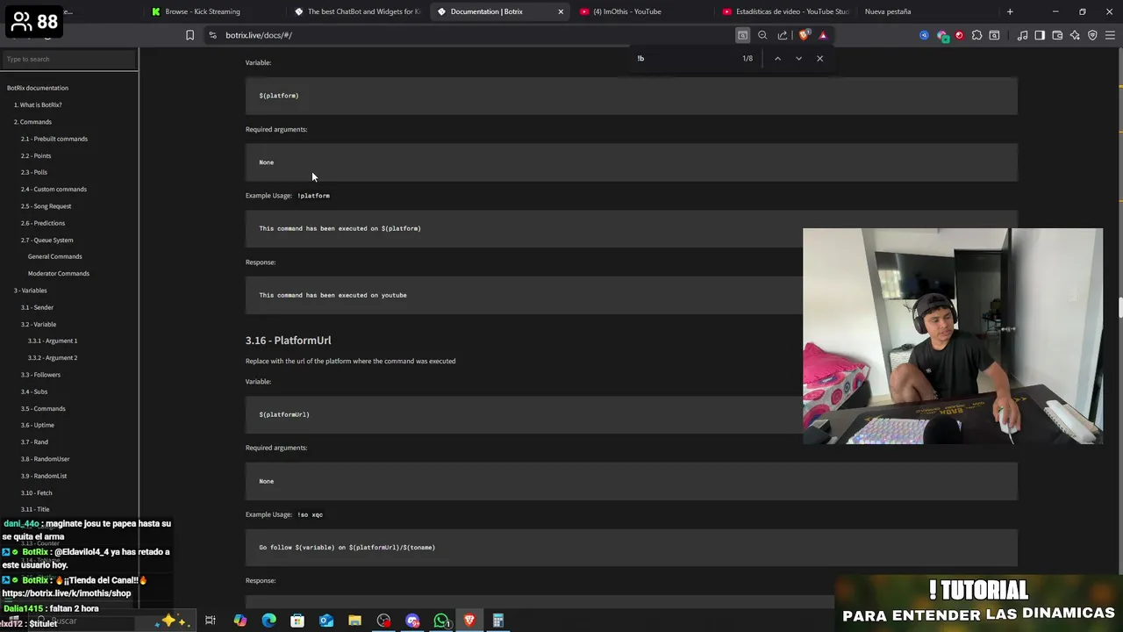Open '3.8 - RandomUser' sidebar entry

tap(46, 459)
